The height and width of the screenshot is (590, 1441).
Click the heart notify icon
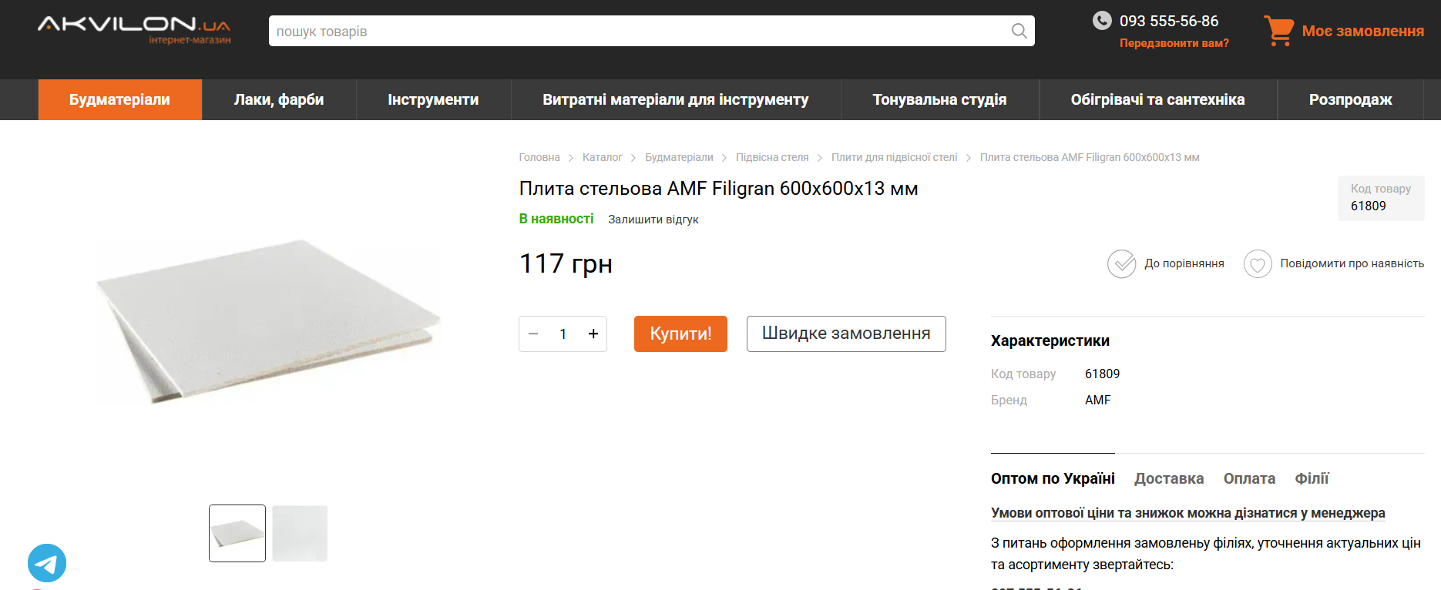click(1257, 264)
